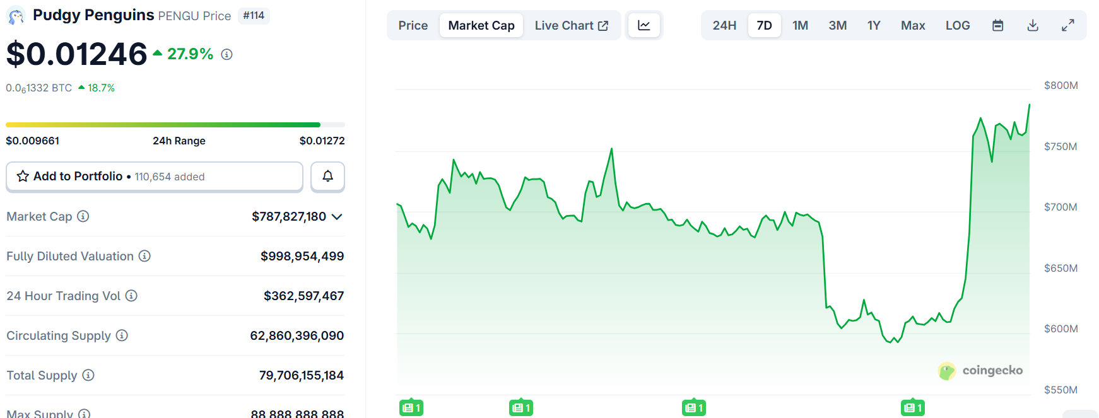1099x418 pixels.
Task: Click the $0.01246 current price
Action: pos(77,54)
